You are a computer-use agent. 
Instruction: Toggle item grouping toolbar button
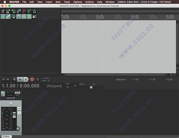tap(8, 16)
